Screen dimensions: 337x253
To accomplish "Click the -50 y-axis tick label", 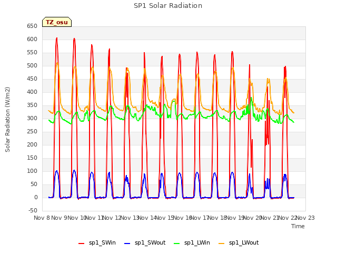I will (x=33, y=210).
